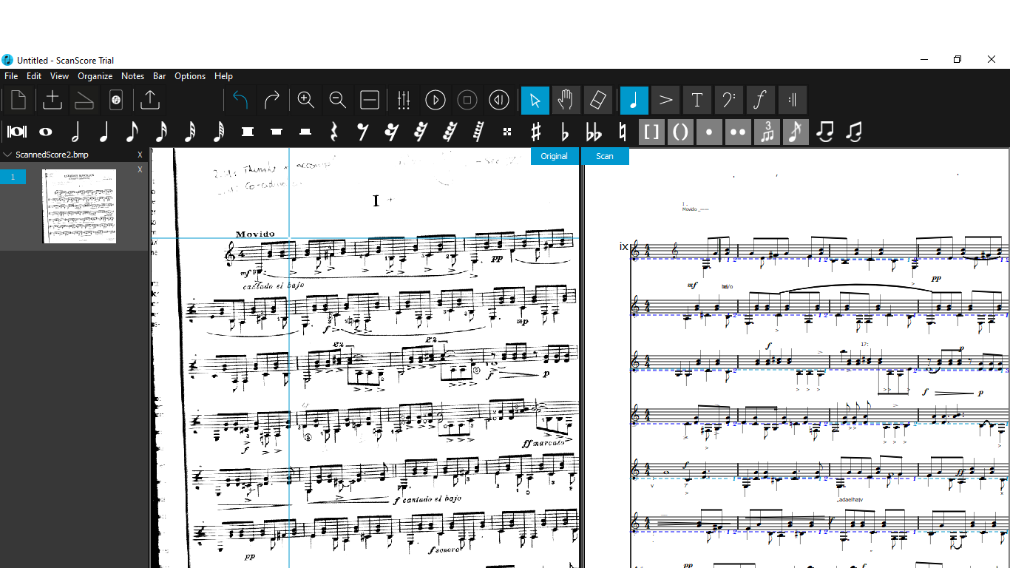The image size is (1010, 568).
Task: Stop playback of the score
Action: coord(467,100)
